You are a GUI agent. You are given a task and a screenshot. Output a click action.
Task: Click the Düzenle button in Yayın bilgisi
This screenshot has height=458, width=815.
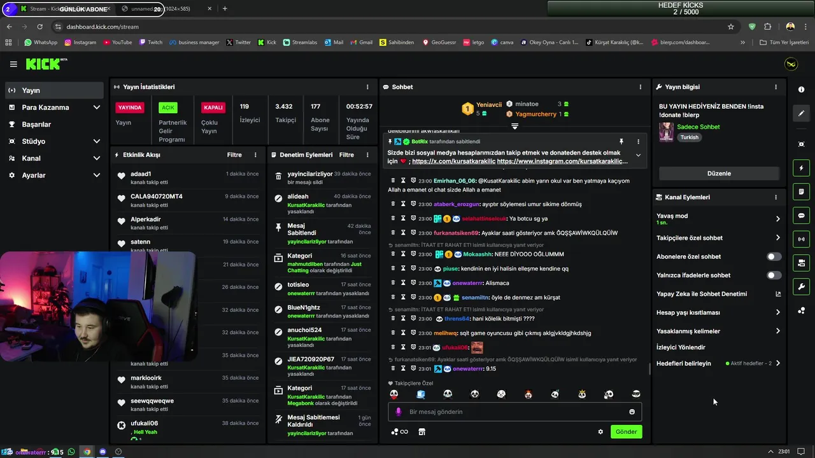pos(719,174)
